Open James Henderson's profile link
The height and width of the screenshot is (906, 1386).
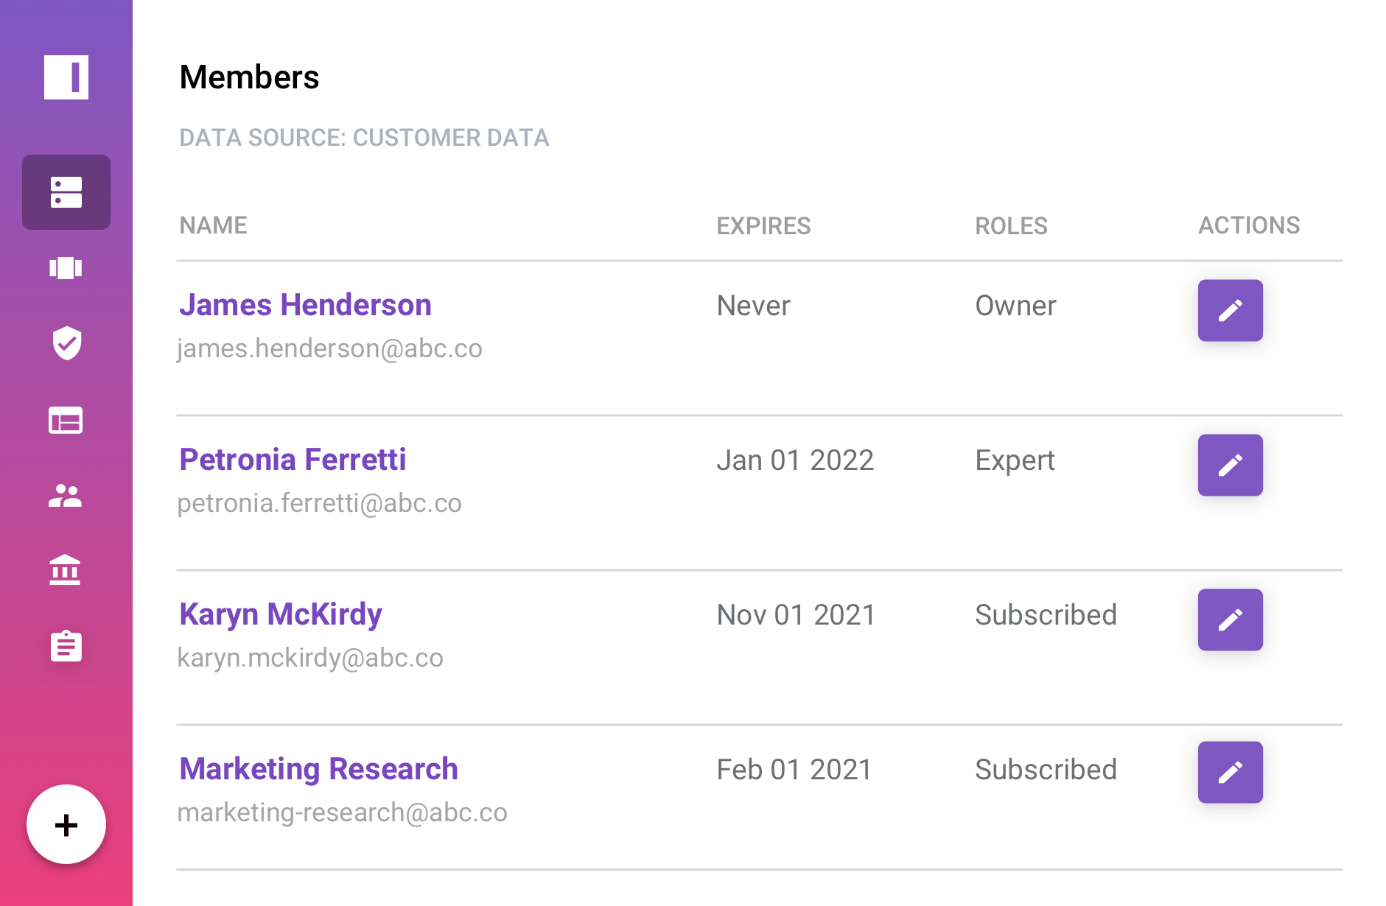(305, 305)
